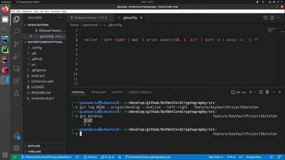285x160 pixels.
Task: Open the Selection menu
Action: click(x=27, y=11)
